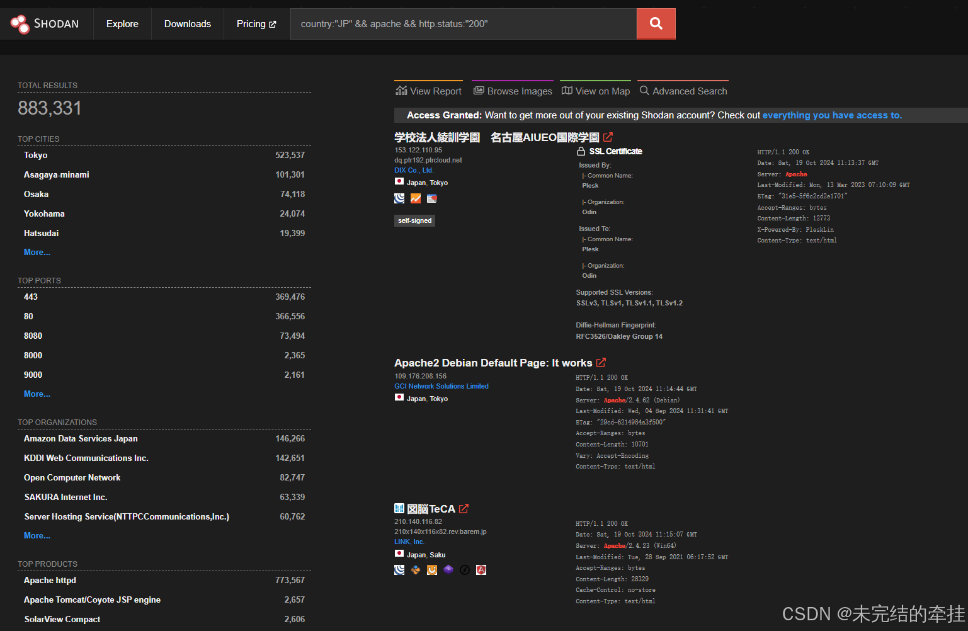Open Apache2 Debian Default Page result title

point(493,363)
